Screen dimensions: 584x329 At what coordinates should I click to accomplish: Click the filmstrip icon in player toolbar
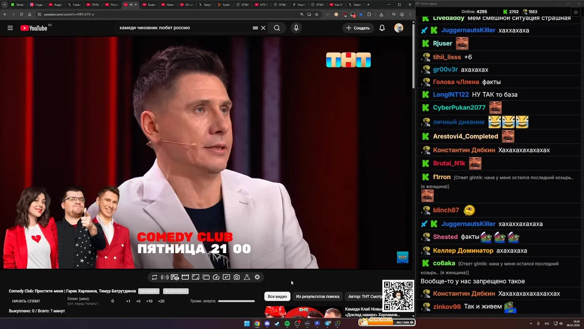click(206, 277)
